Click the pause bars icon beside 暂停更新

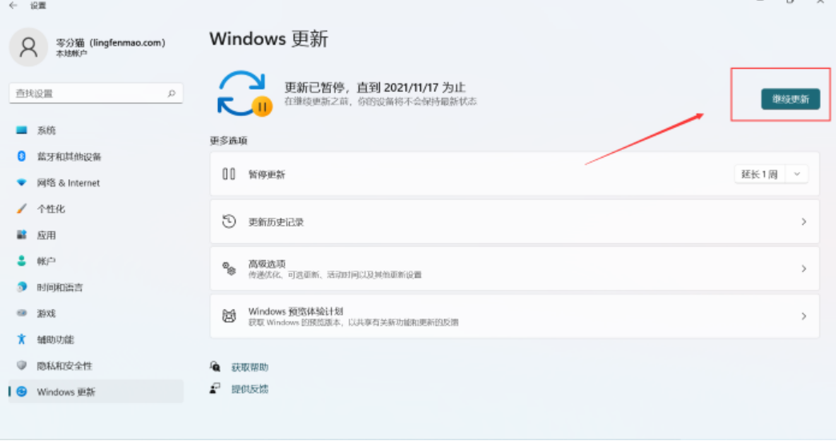tap(228, 174)
